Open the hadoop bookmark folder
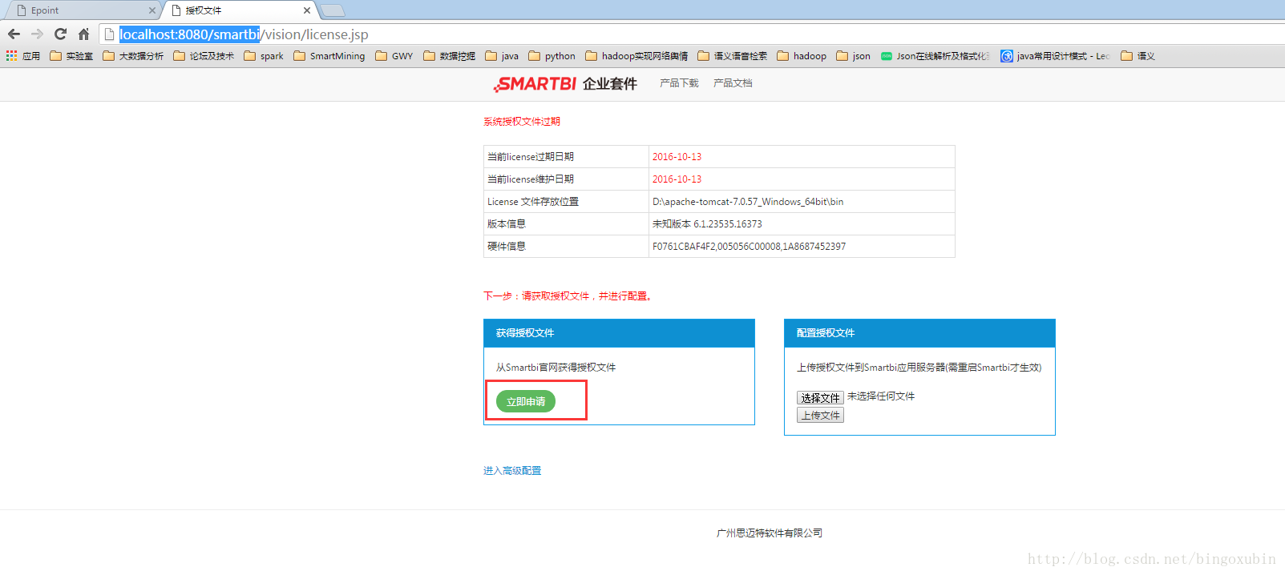The width and height of the screenshot is (1285, 575). (x=802, y=56)
